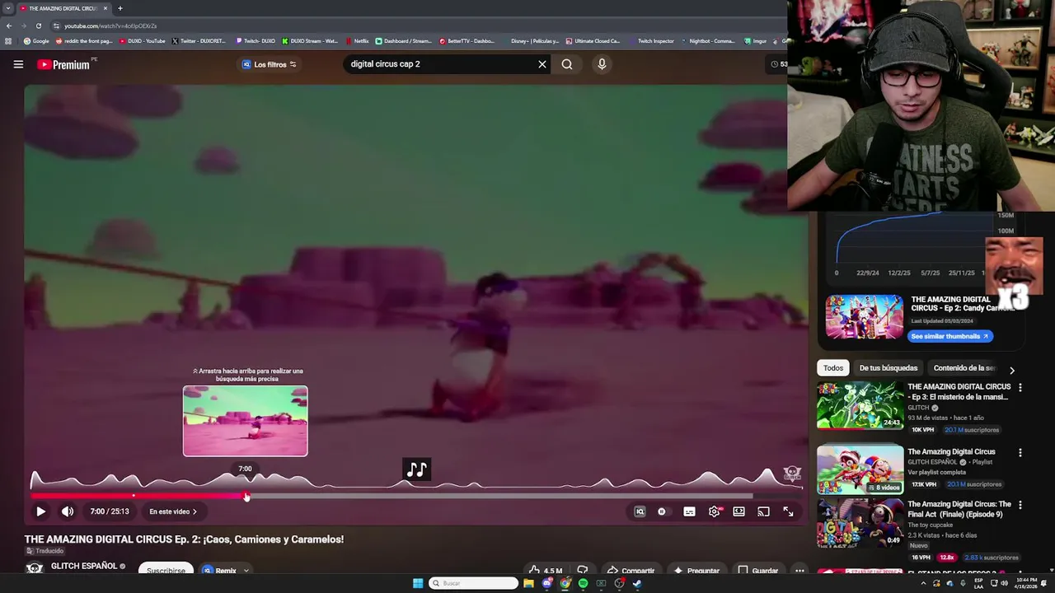Screen dimensions: 1055x593
Task: Open the Google bookmark
Action: point(36,40)
